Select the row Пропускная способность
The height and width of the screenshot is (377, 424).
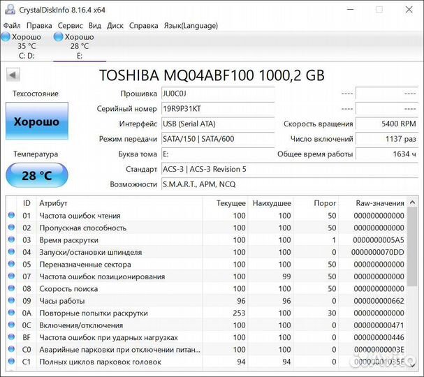[x=206, y=228]
